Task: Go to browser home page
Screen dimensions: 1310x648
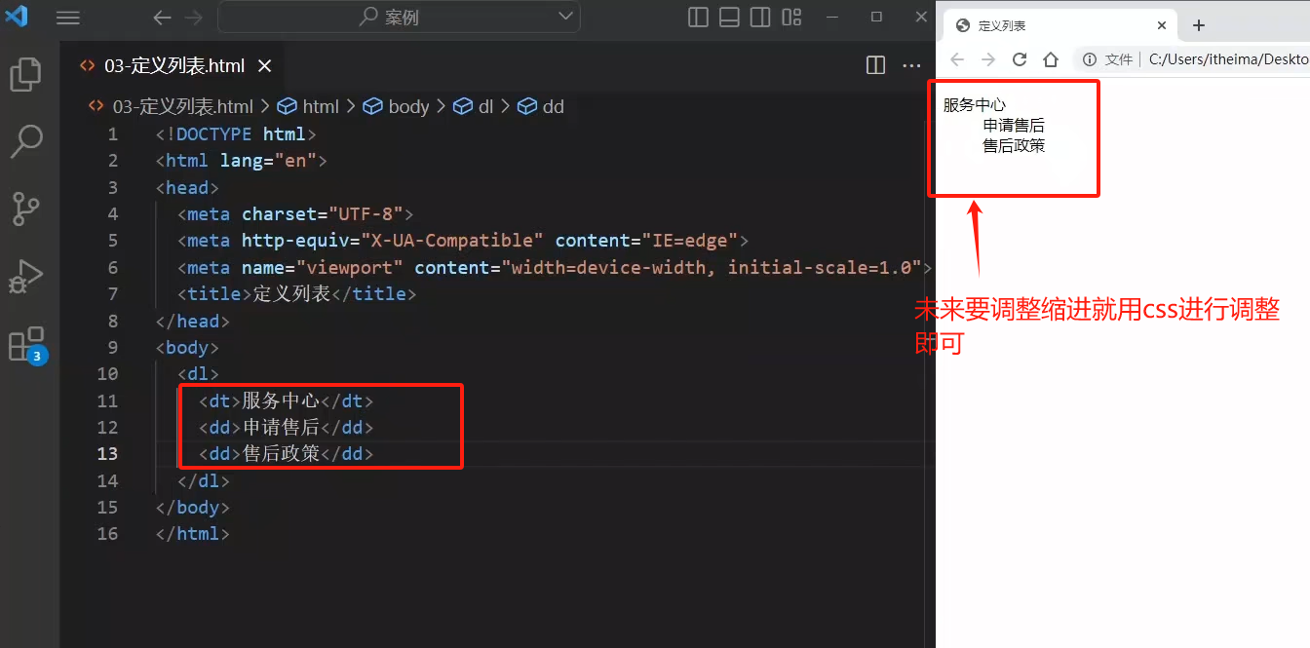Action: click(1052, 59)
